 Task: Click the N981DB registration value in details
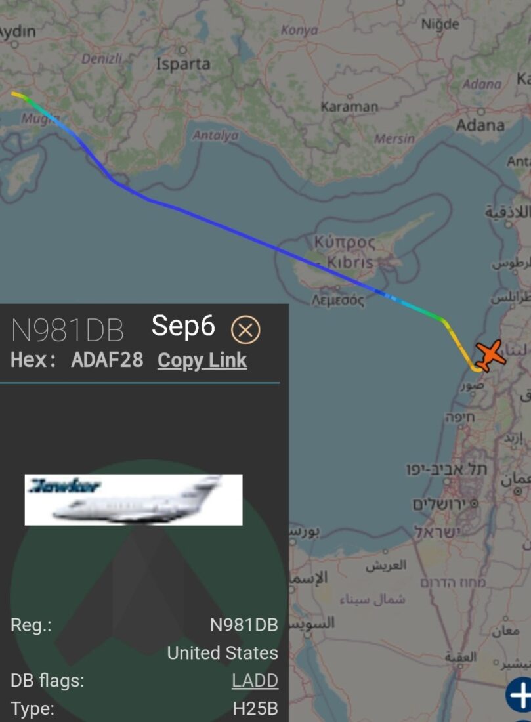point(244,625)
